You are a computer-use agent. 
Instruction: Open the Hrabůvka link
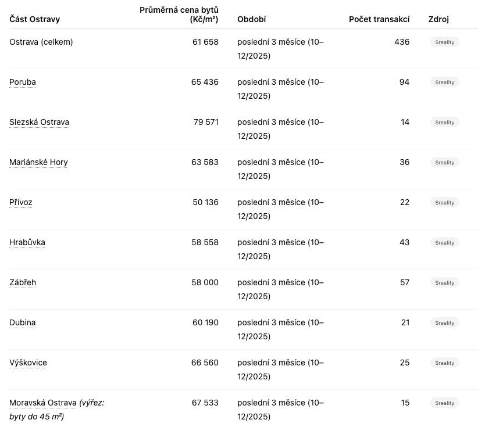coord(27,242)
